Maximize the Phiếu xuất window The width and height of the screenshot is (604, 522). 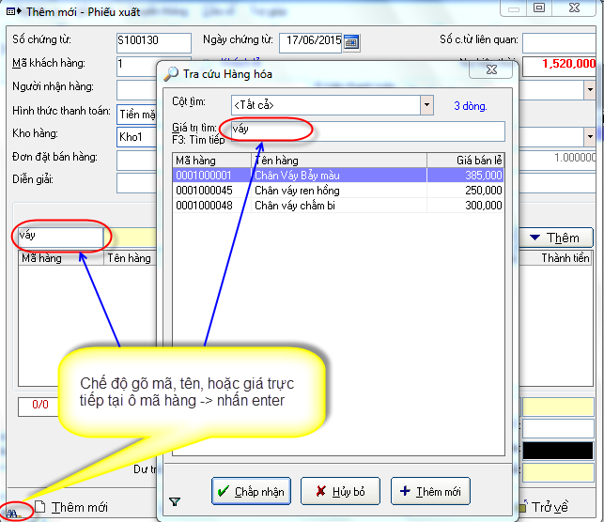(538, 8)
